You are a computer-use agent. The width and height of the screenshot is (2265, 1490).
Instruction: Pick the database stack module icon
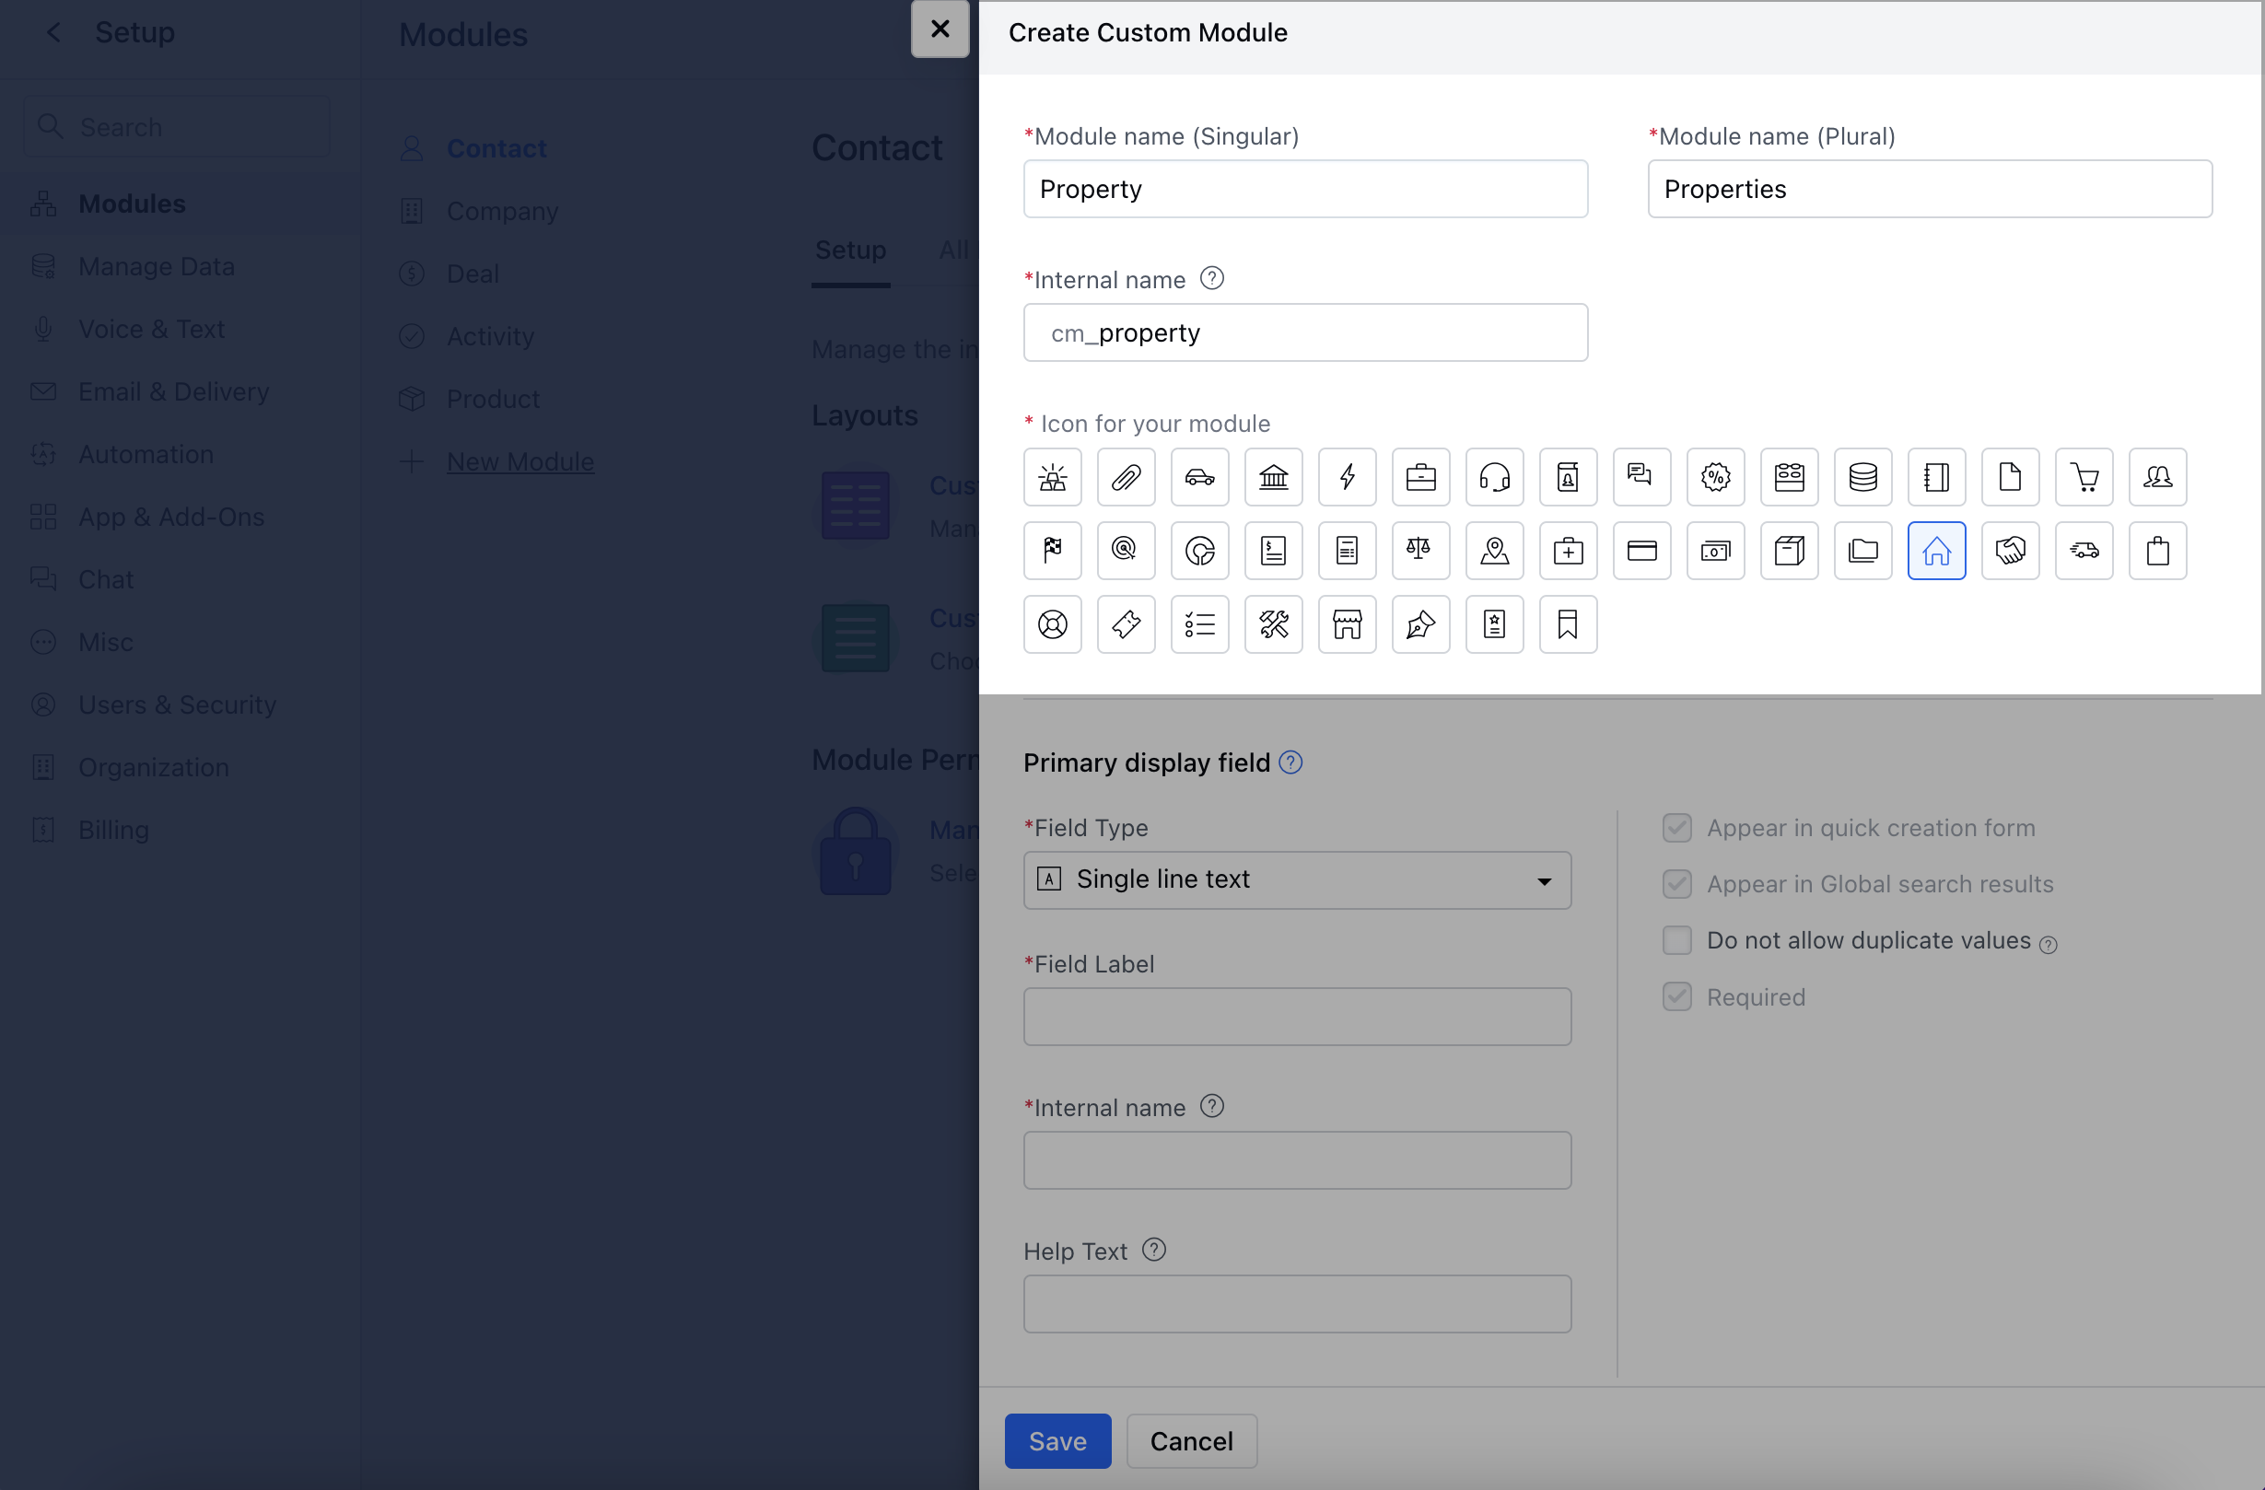pyautogui.click(x=1862, y=477)
